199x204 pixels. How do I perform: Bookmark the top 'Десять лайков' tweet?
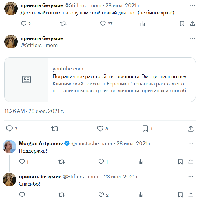[182, 24]
